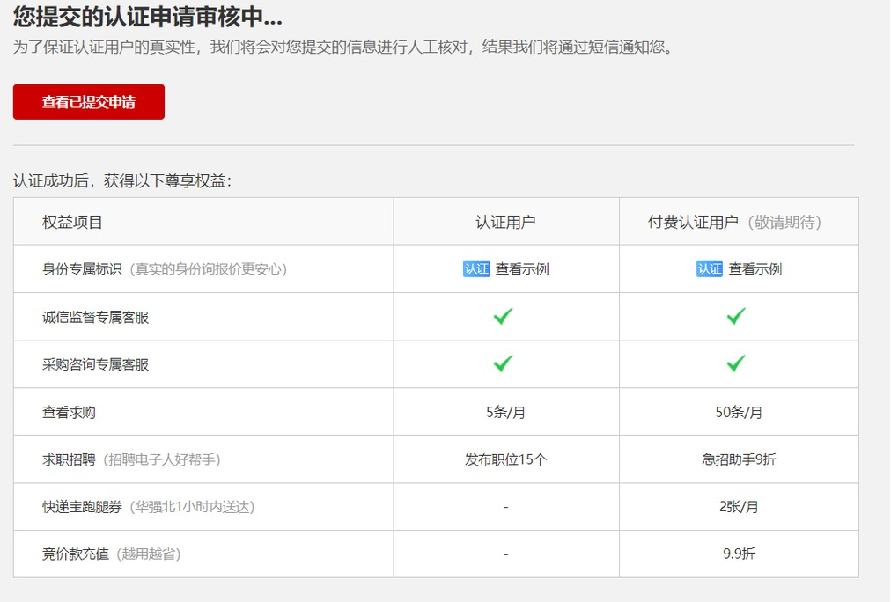Click the 身份专属标识 row label
The image size is (891, 602).
pos(82,269)
